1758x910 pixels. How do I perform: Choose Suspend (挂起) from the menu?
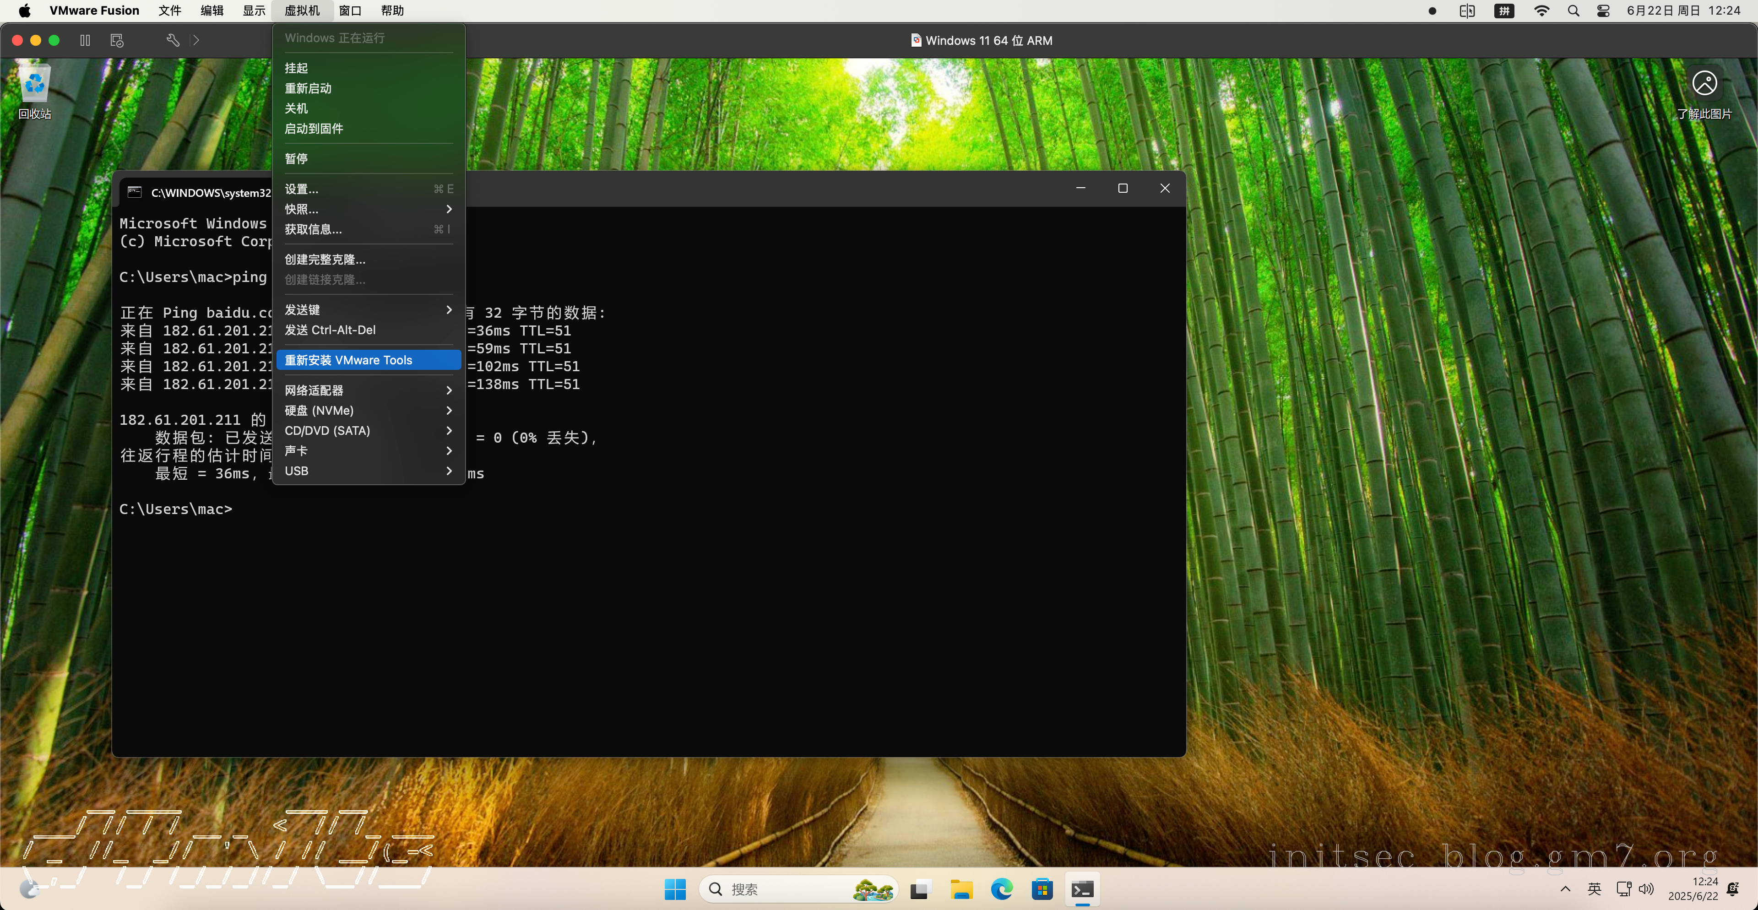[x=296, y=68]
